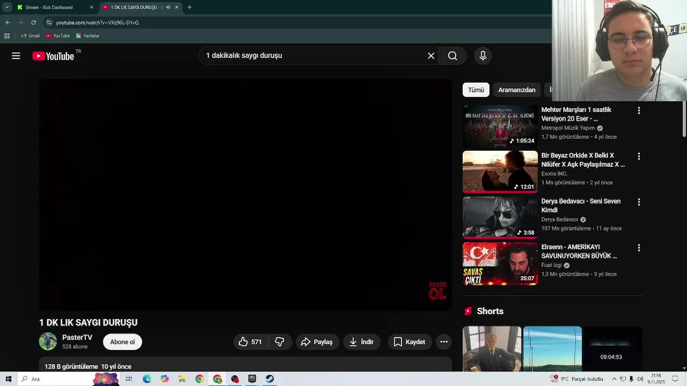Launch Microsoft Edge from taskbar
The width and height of the screenshot is (687, 386).
[147, 379]
